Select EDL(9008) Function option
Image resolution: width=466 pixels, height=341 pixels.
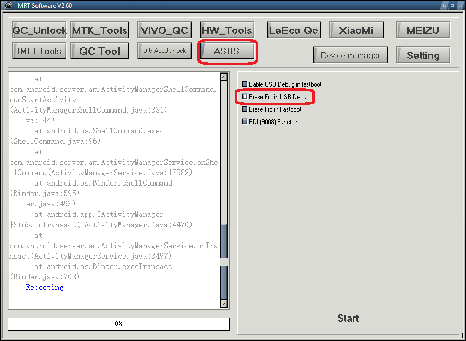(x=270, y=122)
